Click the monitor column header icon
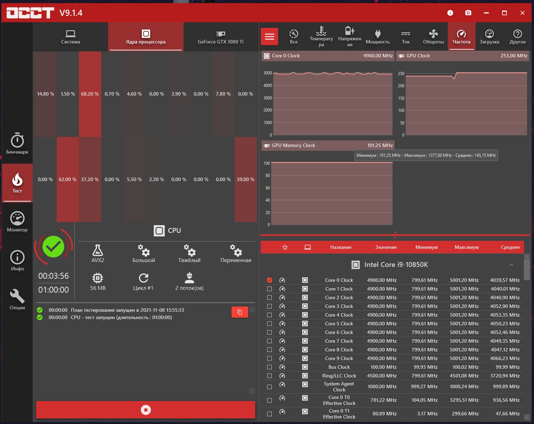This screenshot has width=534, height=424. pos(308,247)
